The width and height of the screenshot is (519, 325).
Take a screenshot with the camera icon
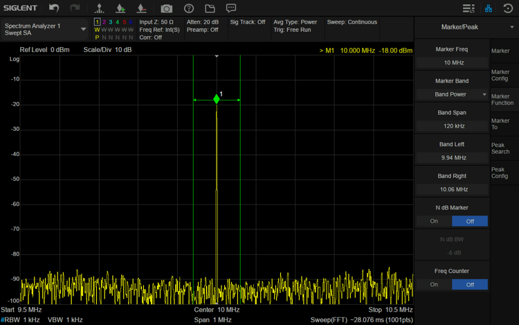tap(167, 8)
